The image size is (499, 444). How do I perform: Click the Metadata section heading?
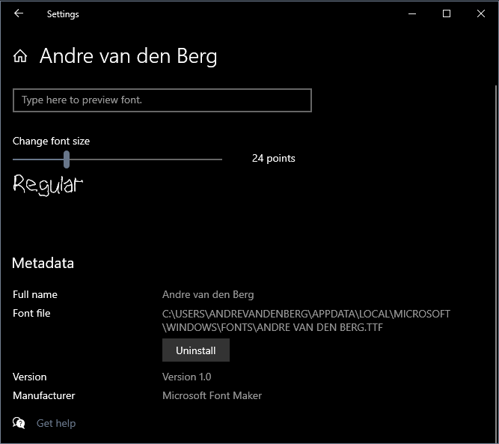pos(43,263)
